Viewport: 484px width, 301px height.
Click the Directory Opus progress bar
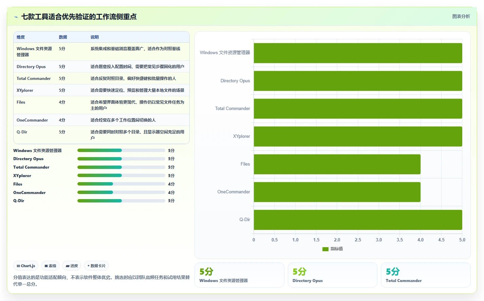(121, 159)
